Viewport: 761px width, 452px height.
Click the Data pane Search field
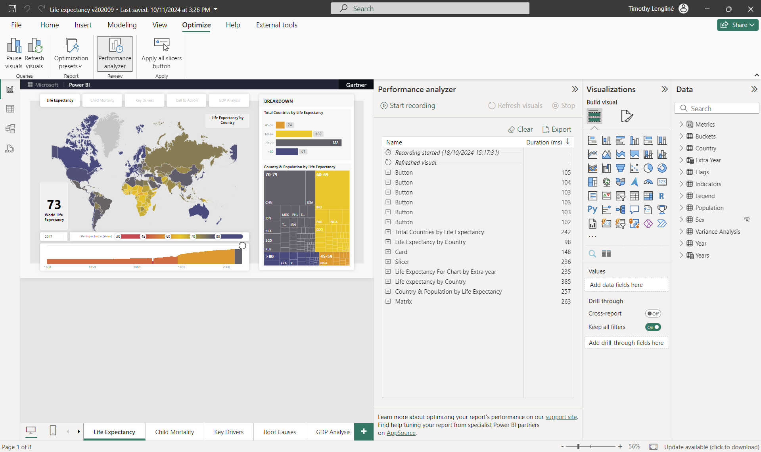[x=717, y=108]
